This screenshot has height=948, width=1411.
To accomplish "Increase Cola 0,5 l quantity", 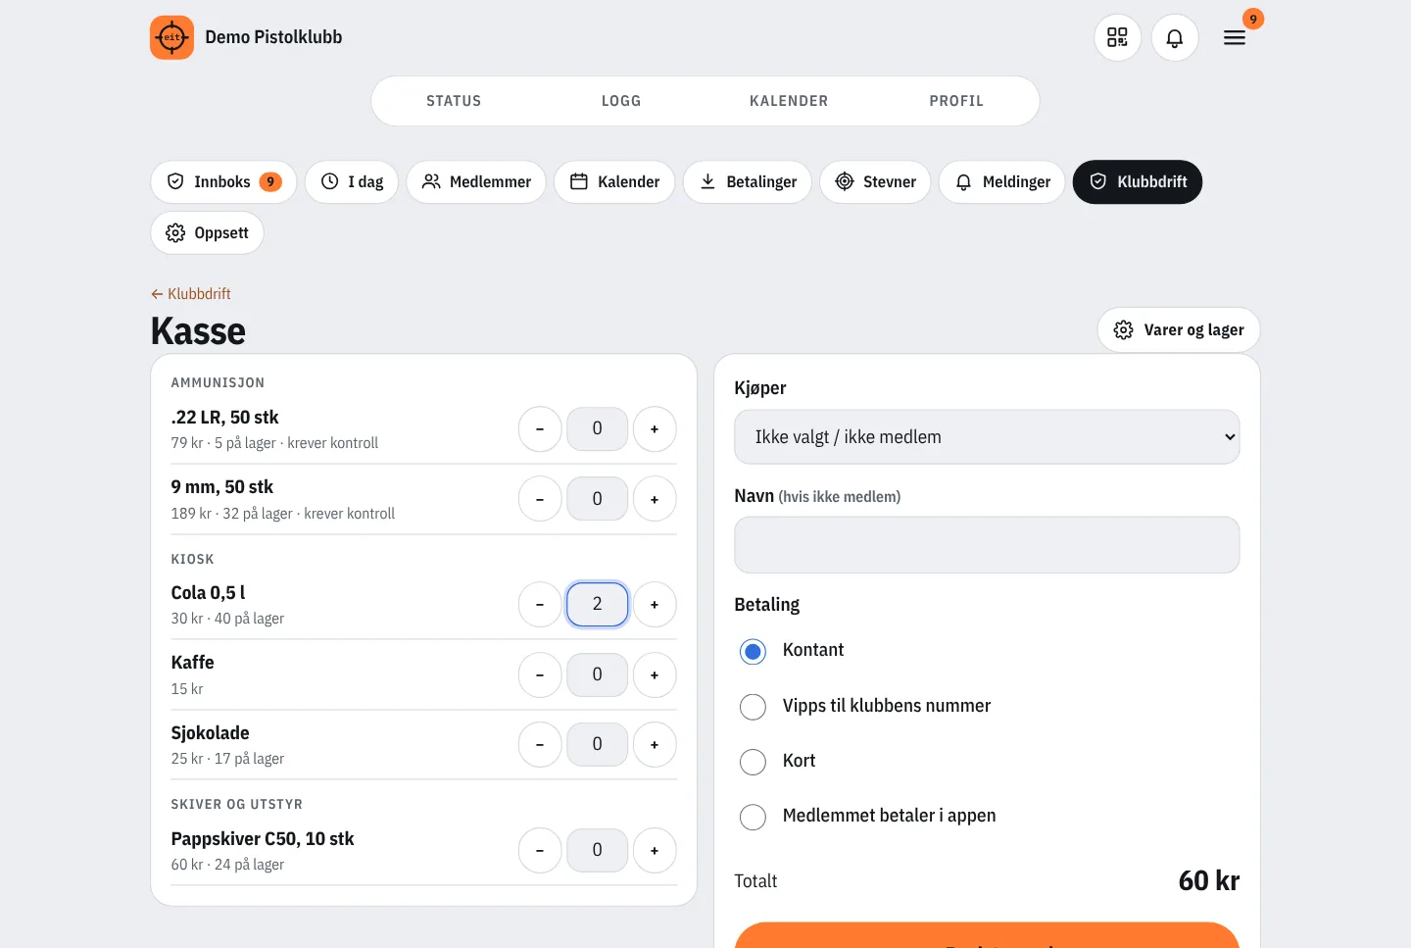I will (655, 604).
